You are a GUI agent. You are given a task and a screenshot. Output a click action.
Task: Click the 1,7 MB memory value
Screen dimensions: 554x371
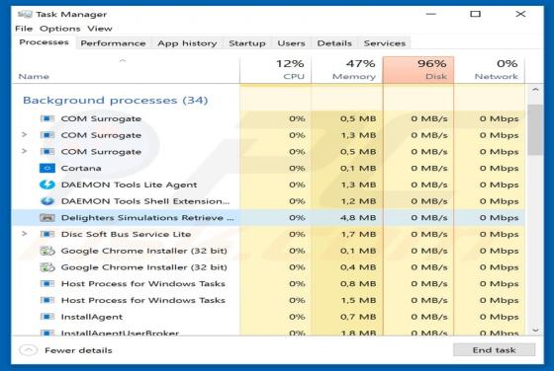358,234
